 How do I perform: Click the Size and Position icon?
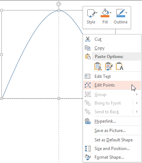click(88, 149)
